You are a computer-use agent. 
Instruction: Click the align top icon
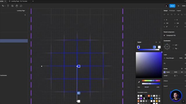[175, 14]
